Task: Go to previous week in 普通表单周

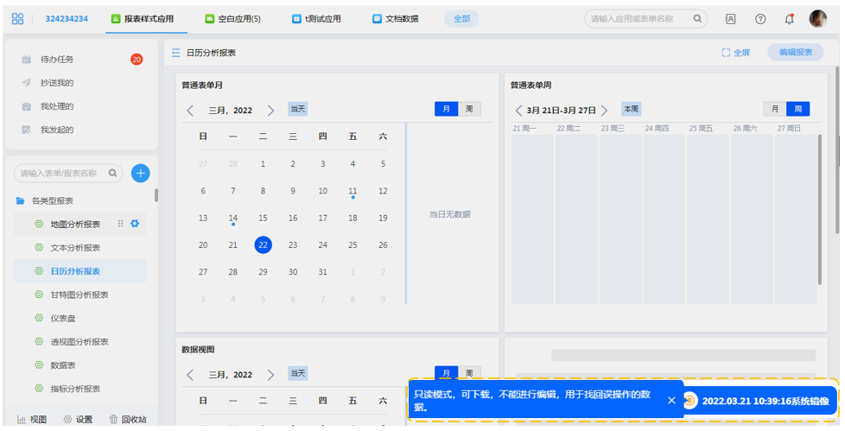Action: tap(518, 111)
